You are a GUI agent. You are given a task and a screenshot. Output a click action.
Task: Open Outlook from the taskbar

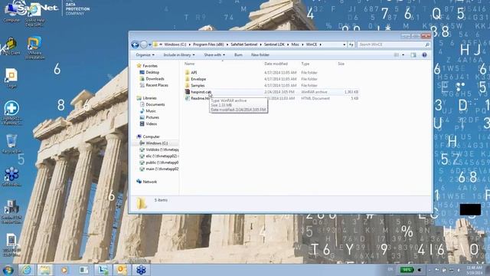pyautogui.click(x=122, y=270)
